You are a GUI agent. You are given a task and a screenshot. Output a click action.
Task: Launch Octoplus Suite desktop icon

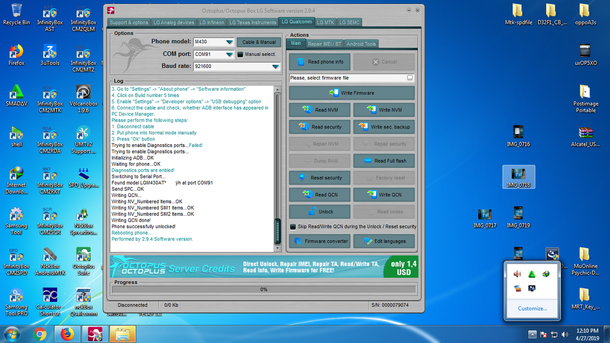83,262
